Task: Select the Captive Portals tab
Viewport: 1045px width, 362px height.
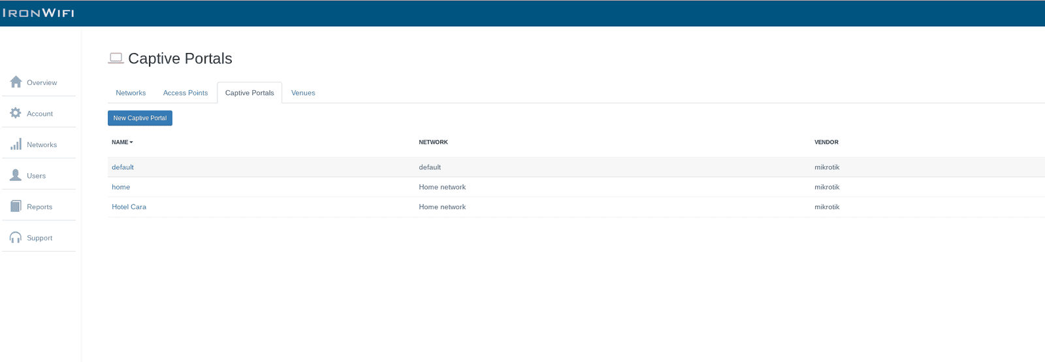Action: [x=249, y=93]
